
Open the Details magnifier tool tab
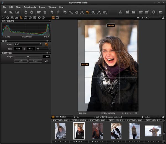click(x=26, y=18)
